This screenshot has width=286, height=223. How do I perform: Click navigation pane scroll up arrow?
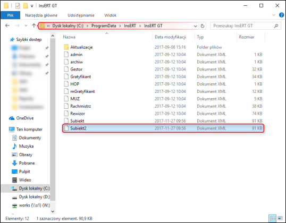53,36
